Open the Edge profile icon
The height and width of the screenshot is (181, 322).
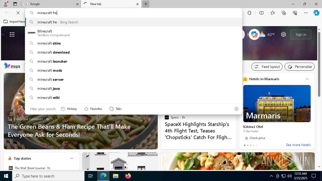(x=6, y=4)
